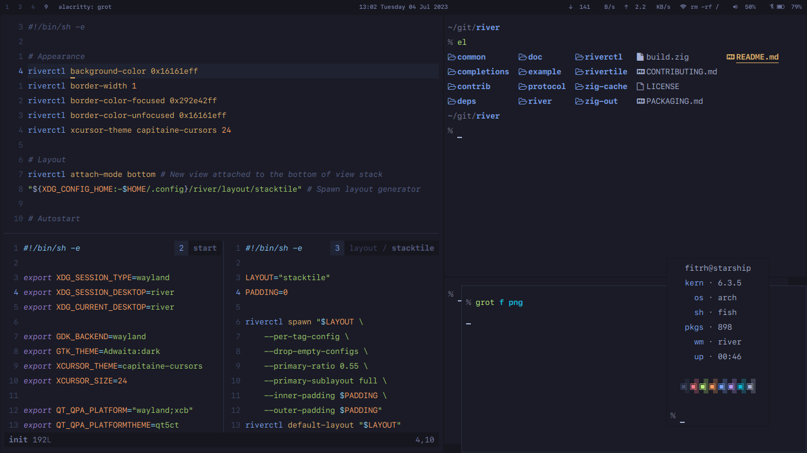Switch to workspace tag 3
This screenshot has width=807, height=453.
(x=20, y=7)
